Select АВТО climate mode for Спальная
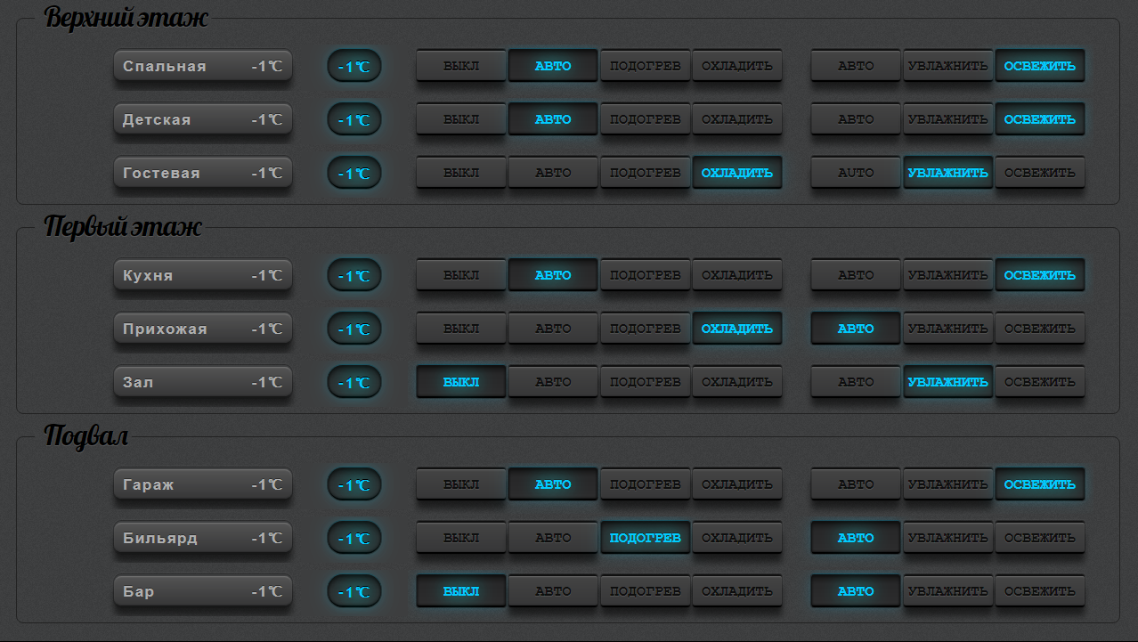This screenshot has width=1138, height=642. point(553,66)
